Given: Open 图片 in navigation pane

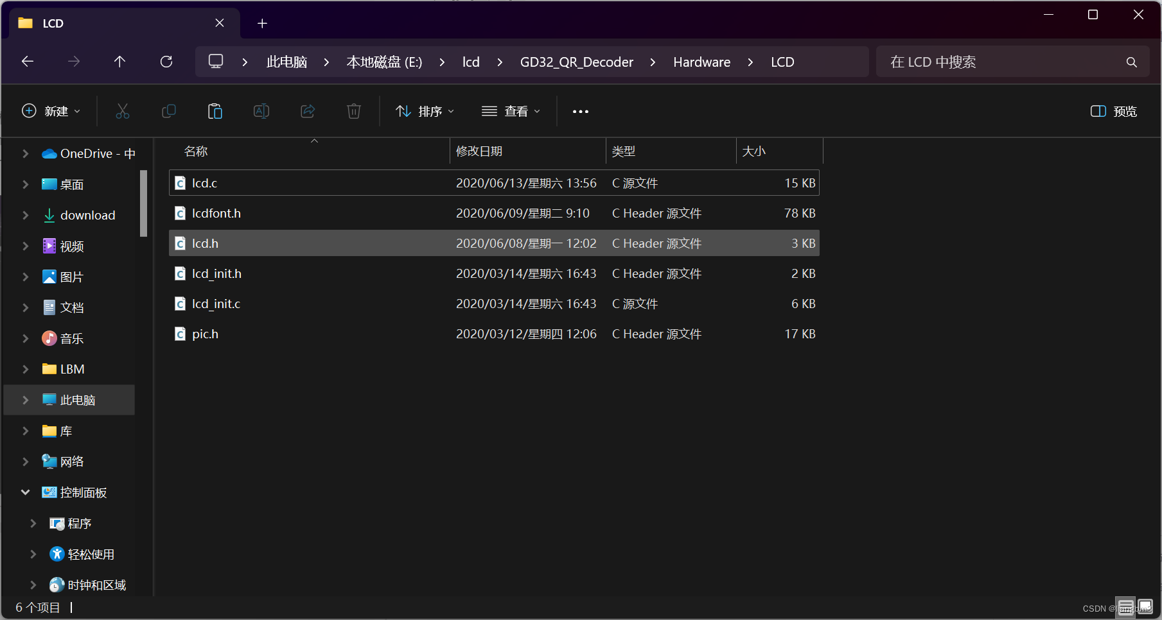Looking at the screenshot, I should 72,277.
